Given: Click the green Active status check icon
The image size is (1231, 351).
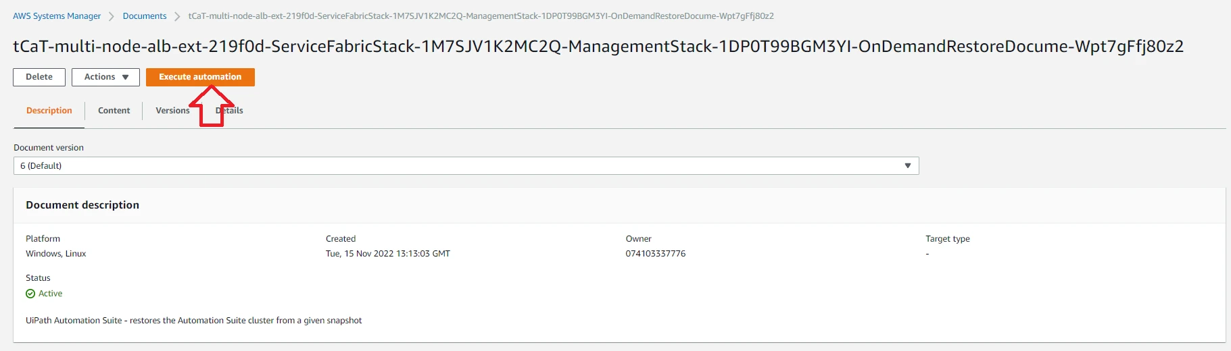Looking at the screenshot, I should pyautogui.click(x=30, y=294).
